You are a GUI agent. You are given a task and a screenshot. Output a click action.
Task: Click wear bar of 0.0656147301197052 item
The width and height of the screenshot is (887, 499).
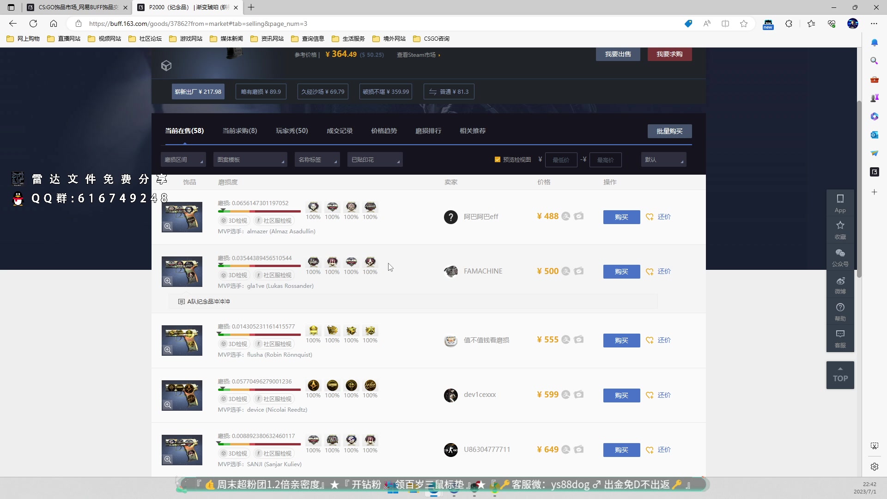[259, 211]
